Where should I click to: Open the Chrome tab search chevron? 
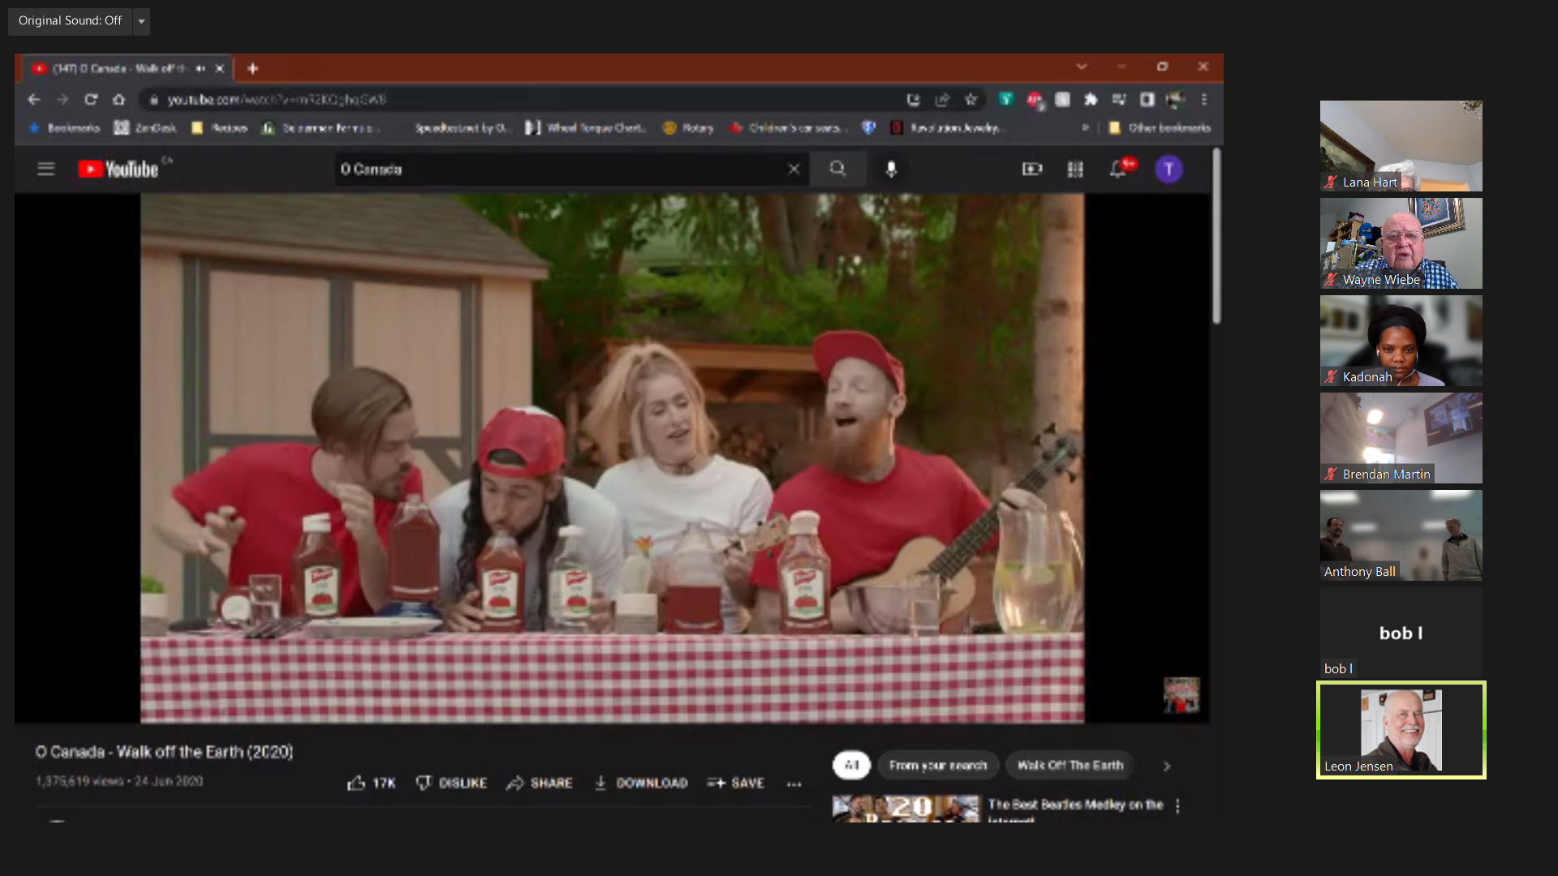click(1082, 67)
